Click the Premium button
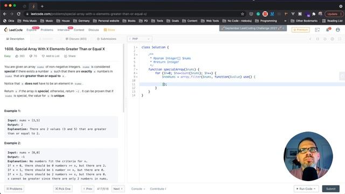Viewport: 345px width, 194px height. click(301, 30)
